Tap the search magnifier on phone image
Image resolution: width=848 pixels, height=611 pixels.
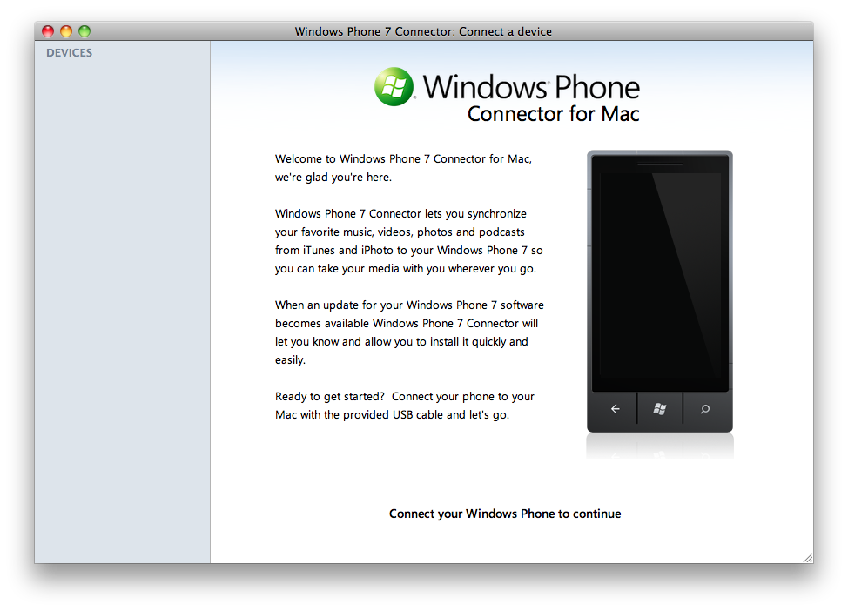[x=704, y=409]
